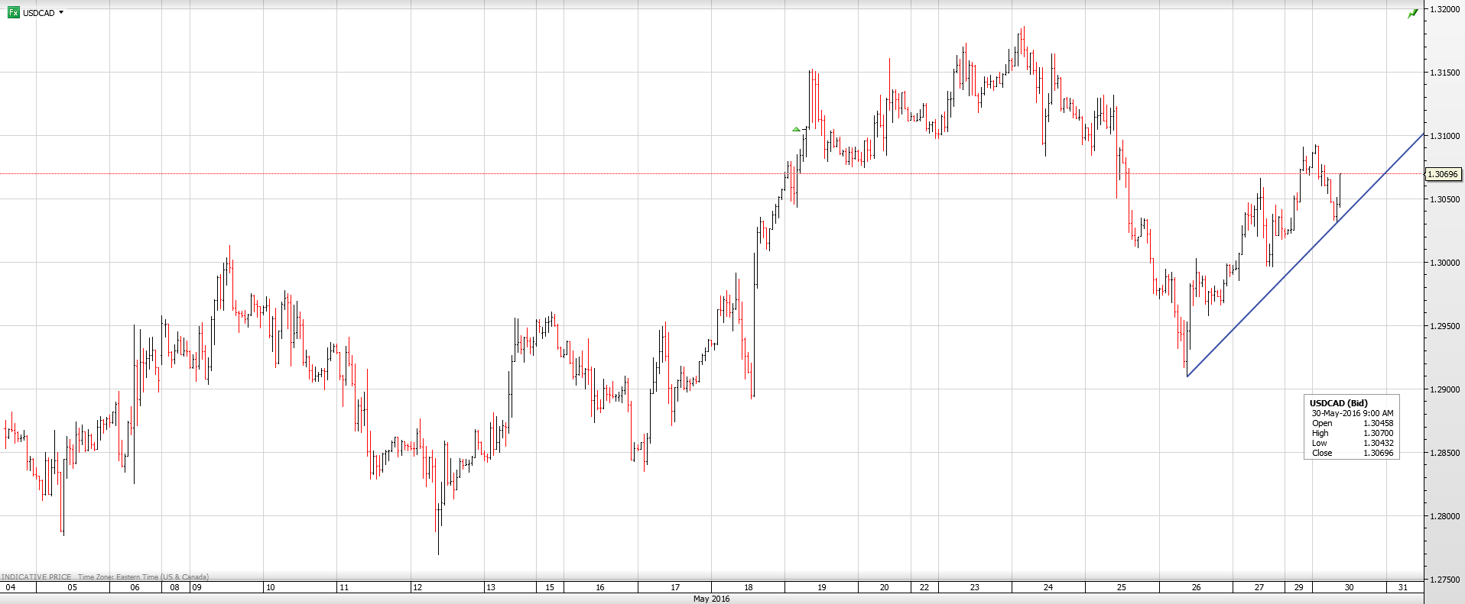Click the INDICATIVE PRICE label
Screen dimensions: 1465x604
(37, 577)
